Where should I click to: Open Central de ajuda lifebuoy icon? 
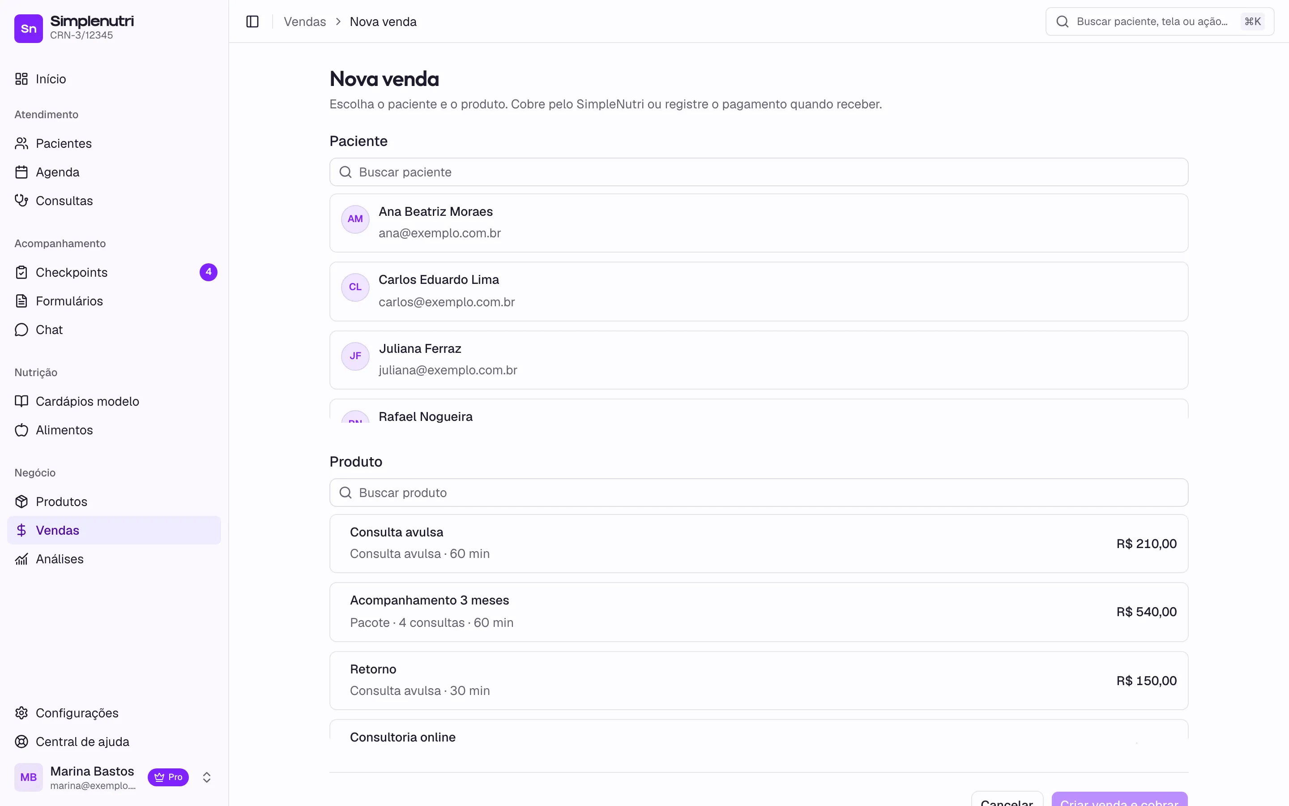21,742
